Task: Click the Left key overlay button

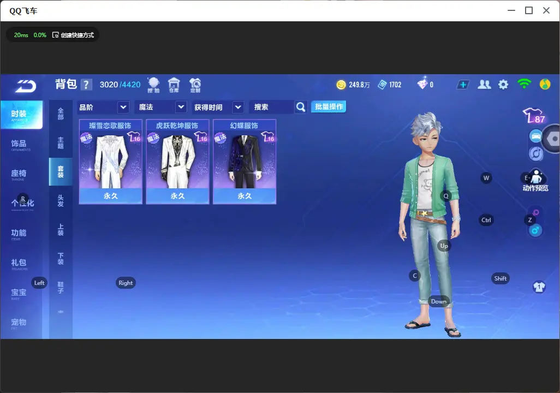Action: tap(39, 283)
